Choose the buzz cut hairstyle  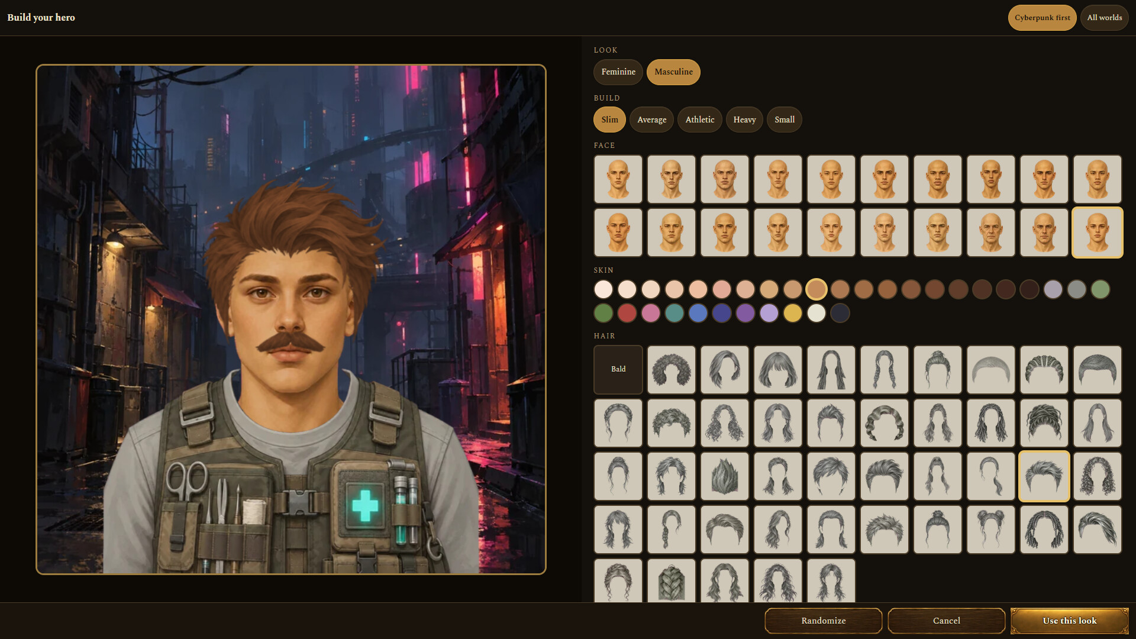(991, 369)
